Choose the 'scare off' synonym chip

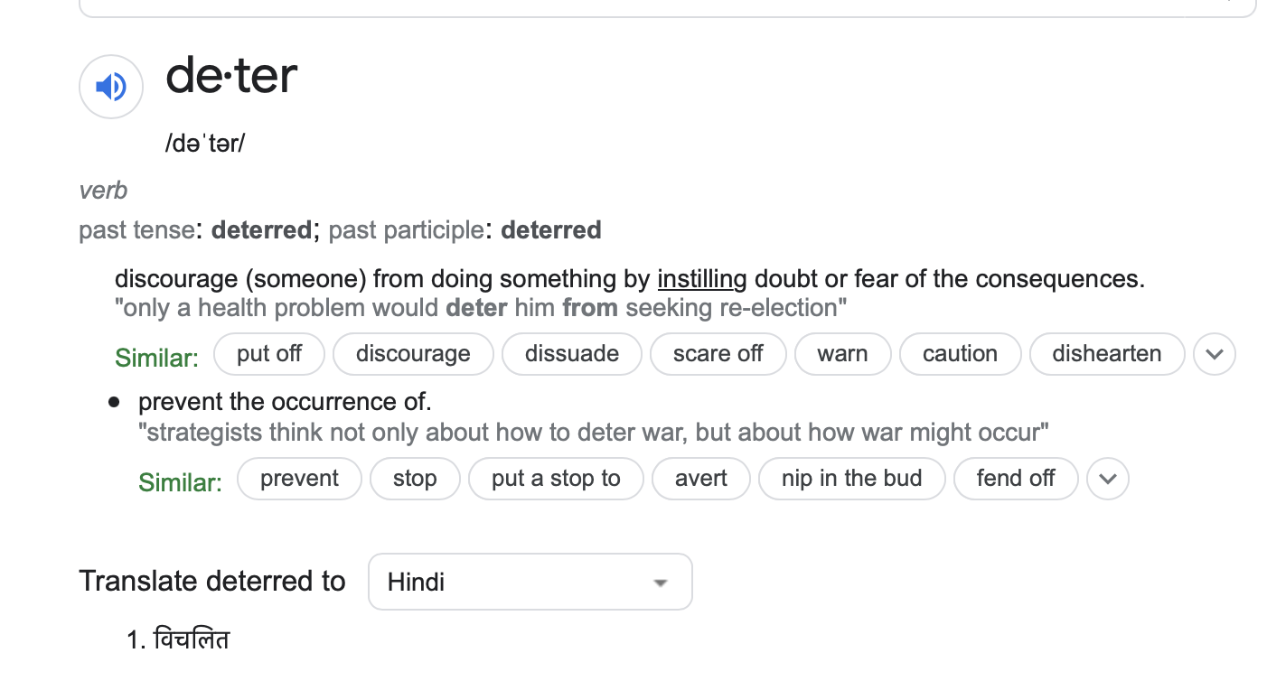pos(718,354)
